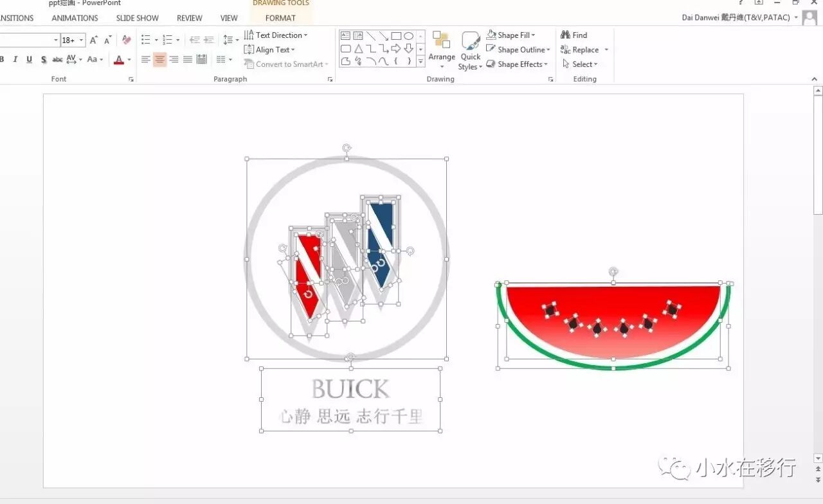Toggle italic formatting
The height and width of the screenshot is (504, 823).
click(x=15, y=60)
